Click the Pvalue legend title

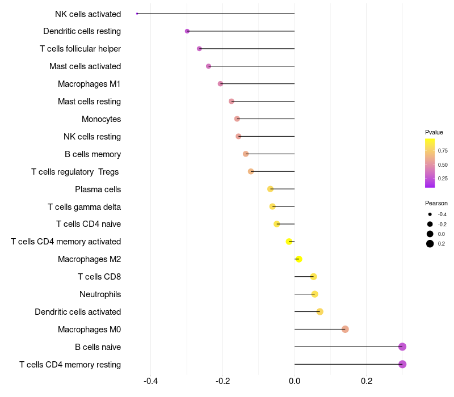click(x=434, y=132)
